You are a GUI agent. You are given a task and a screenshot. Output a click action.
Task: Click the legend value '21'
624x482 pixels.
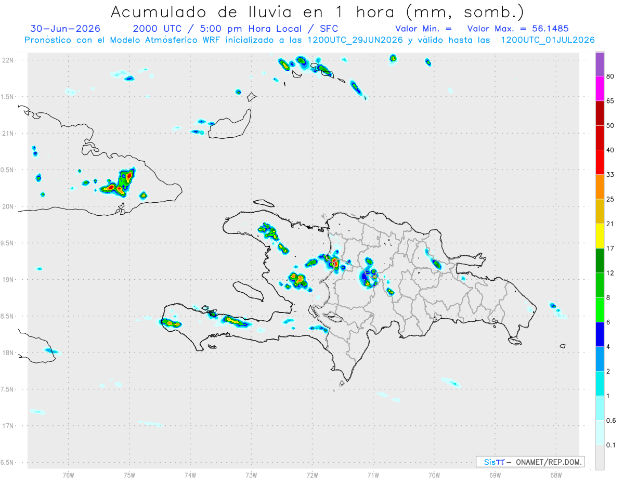pyautogui.click(x=610, y=224)
